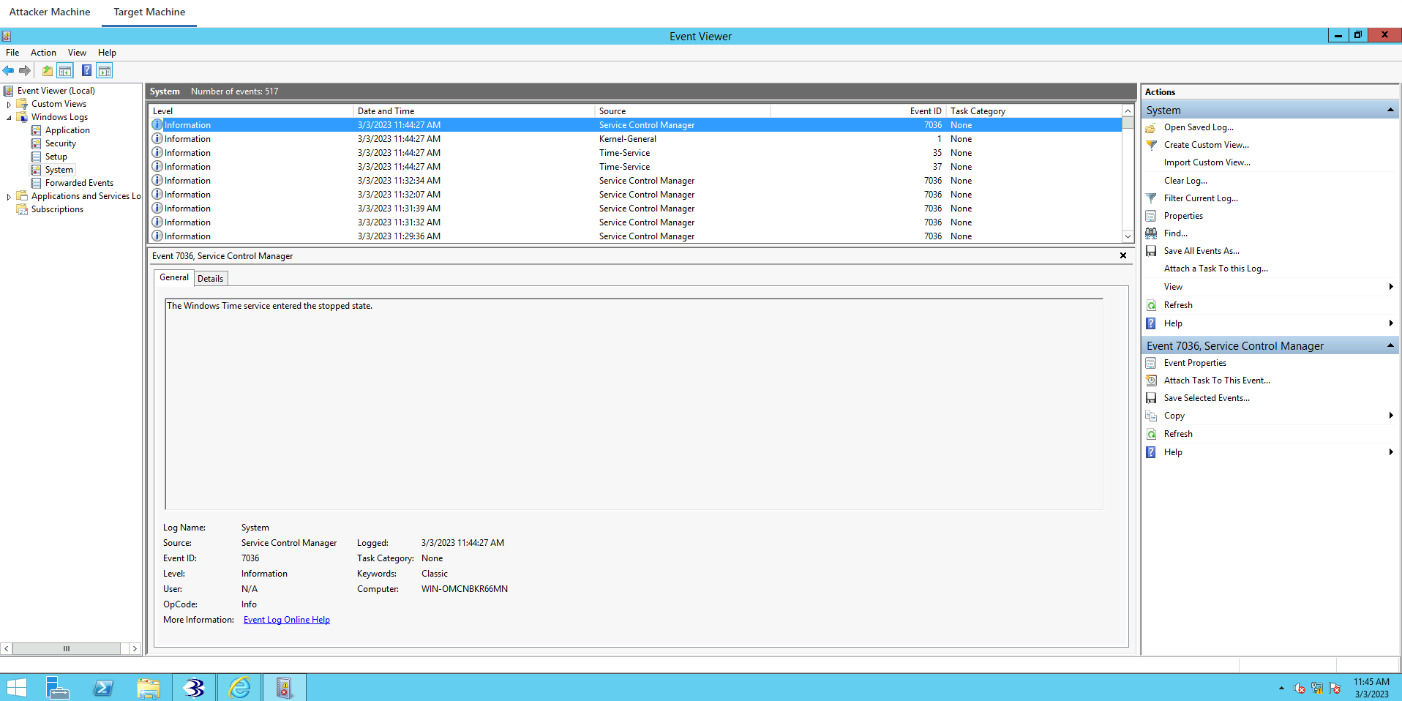
Task: Click the Copy icon in event actions
Action: [x=1151, y=416]
